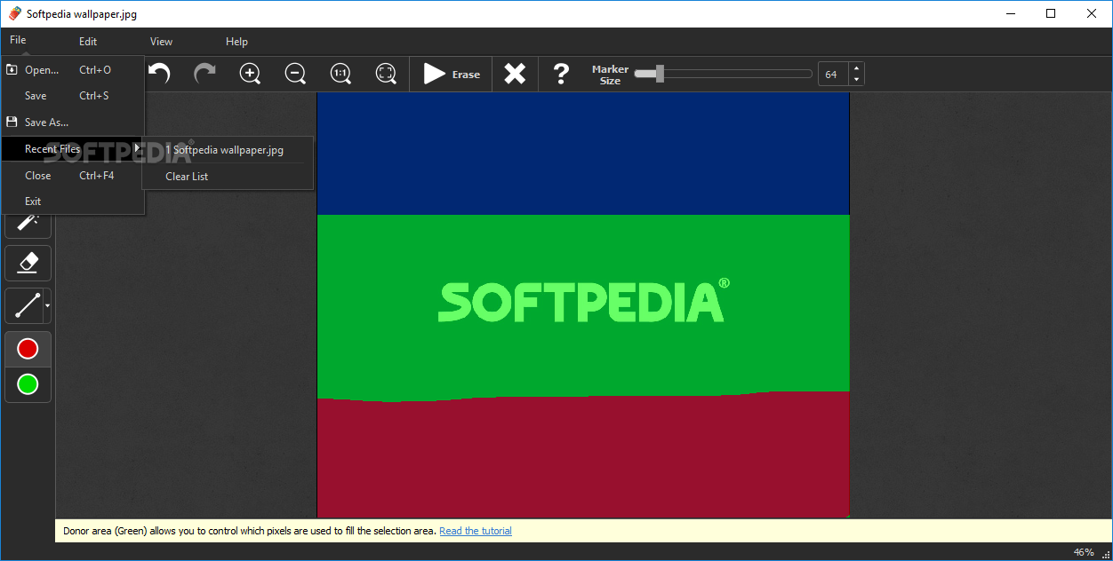Activate the red marker for selection area
This screenshot has width=1113, height=561.
28,348
